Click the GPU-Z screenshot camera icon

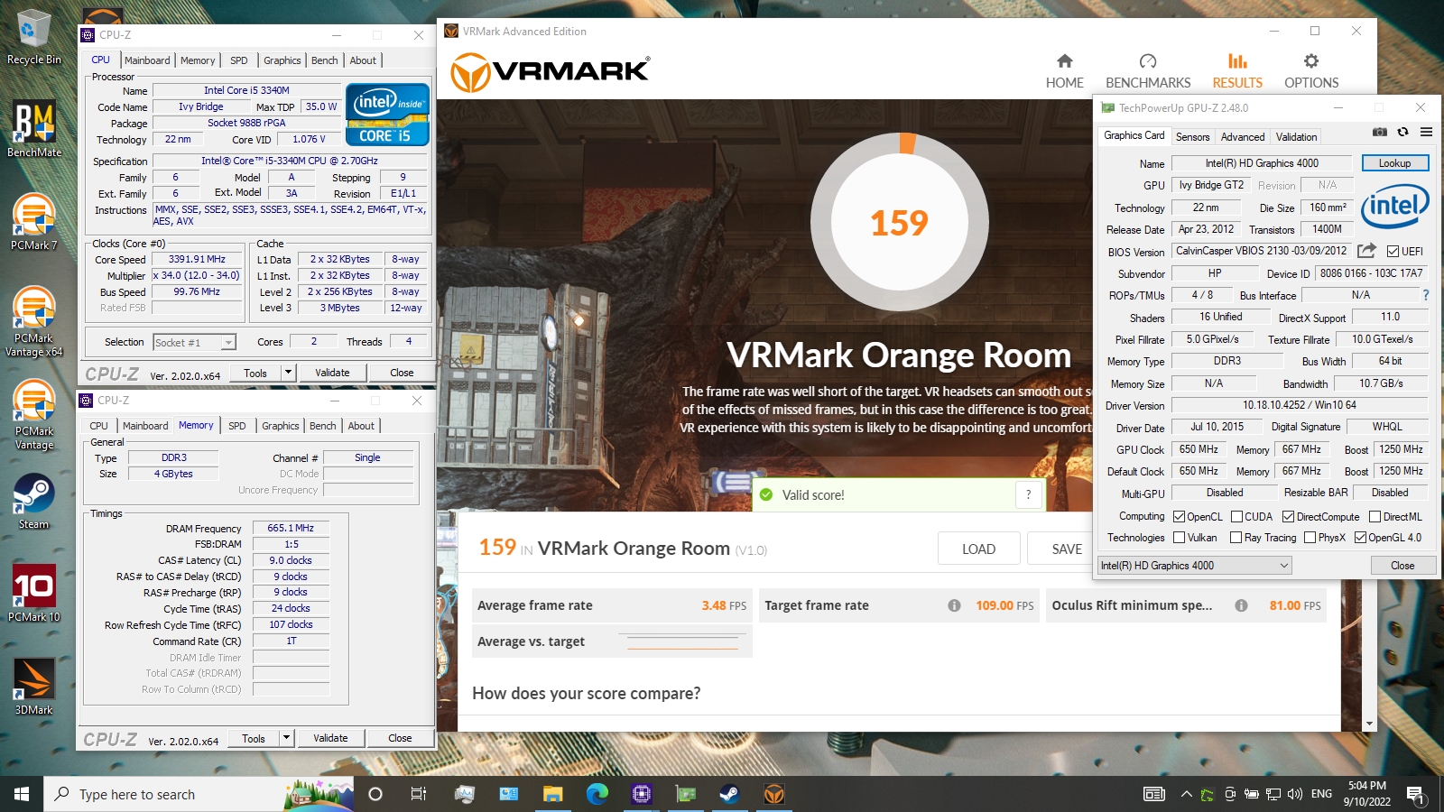click(1380, 132)
